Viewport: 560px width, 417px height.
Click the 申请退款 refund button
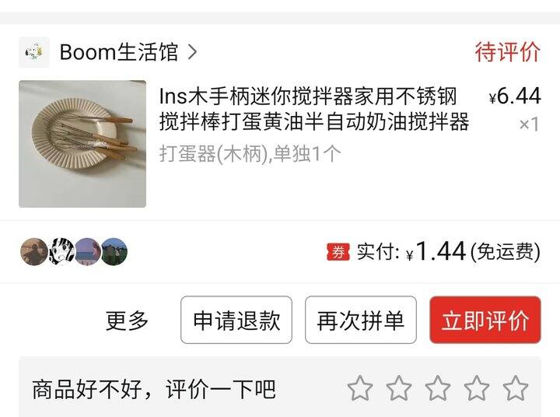coord(236,320)
